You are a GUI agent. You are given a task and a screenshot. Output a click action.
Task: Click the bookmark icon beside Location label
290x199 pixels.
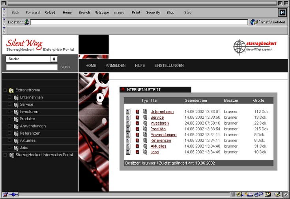[x=26, y=22]
